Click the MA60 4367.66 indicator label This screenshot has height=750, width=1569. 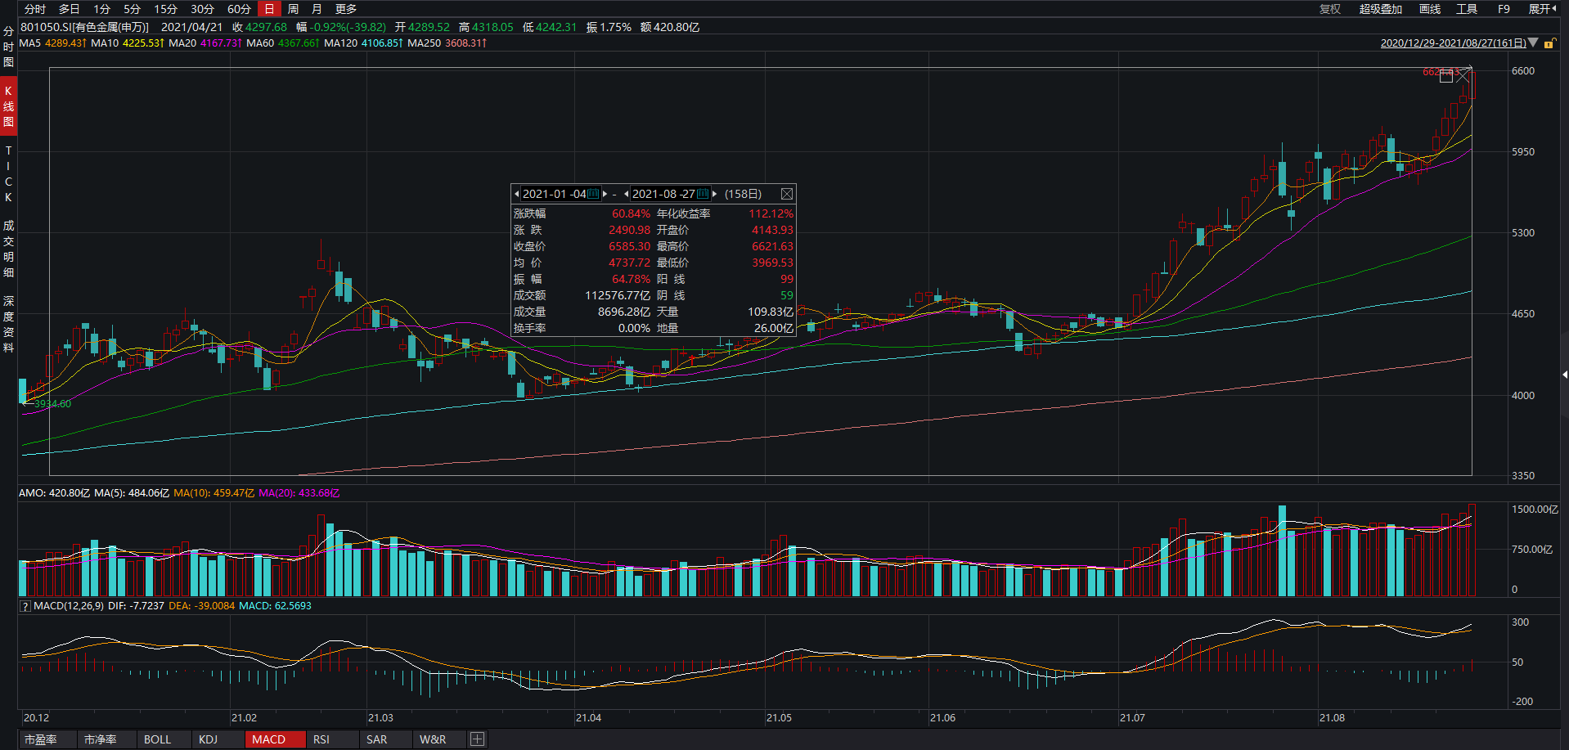point(282,43)
